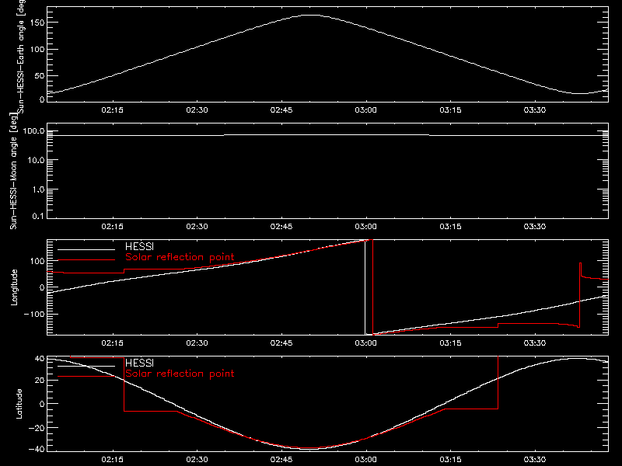This screenshot has height=466, width=622.
Task: Tap 03:15 label under Latitude plot
Action: (450, 459)
